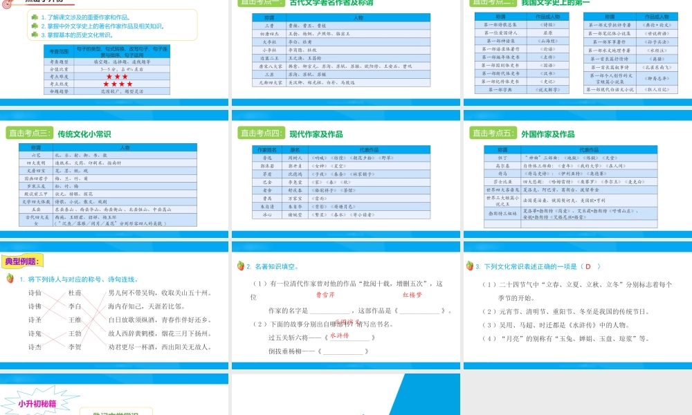Click the 文房四宝 row label
Viewport: 692px width, 415px height.
coord(36,171)
